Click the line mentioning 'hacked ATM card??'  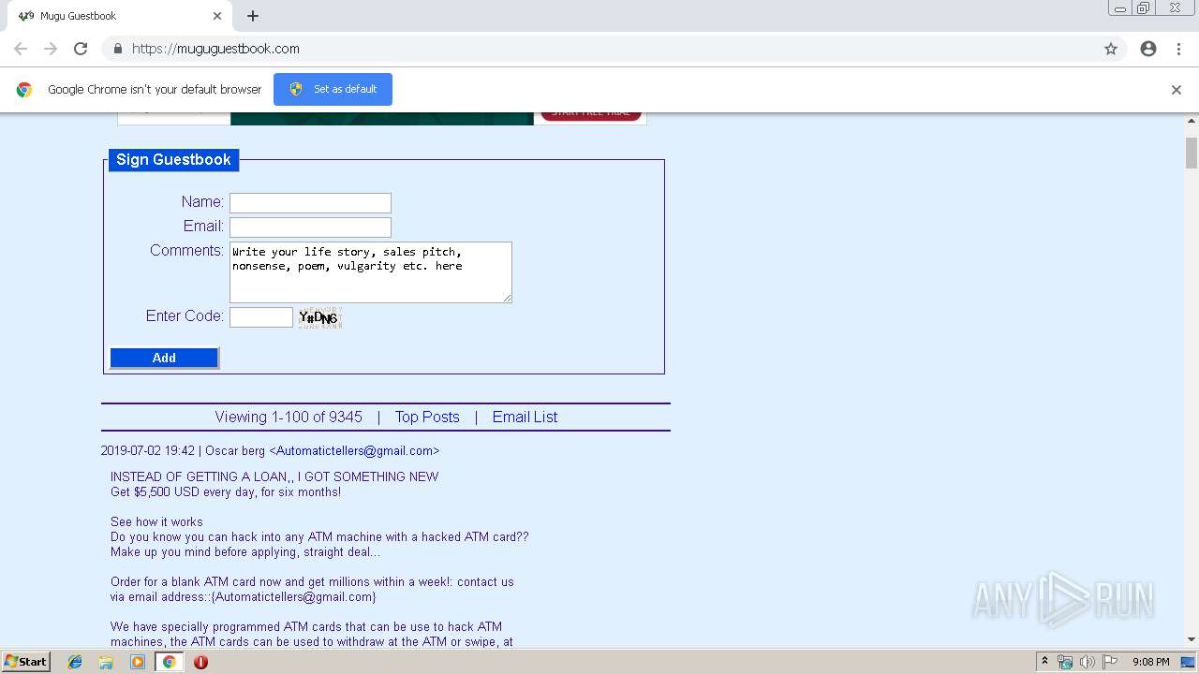point(319,536)
